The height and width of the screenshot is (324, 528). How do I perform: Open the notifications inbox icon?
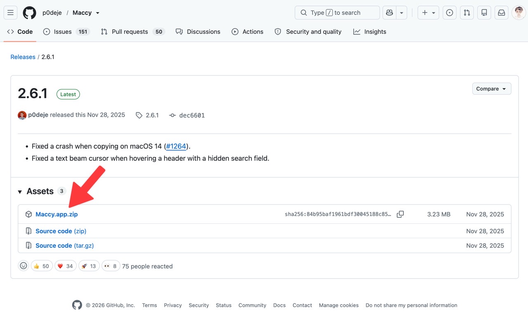coord(502,13)
